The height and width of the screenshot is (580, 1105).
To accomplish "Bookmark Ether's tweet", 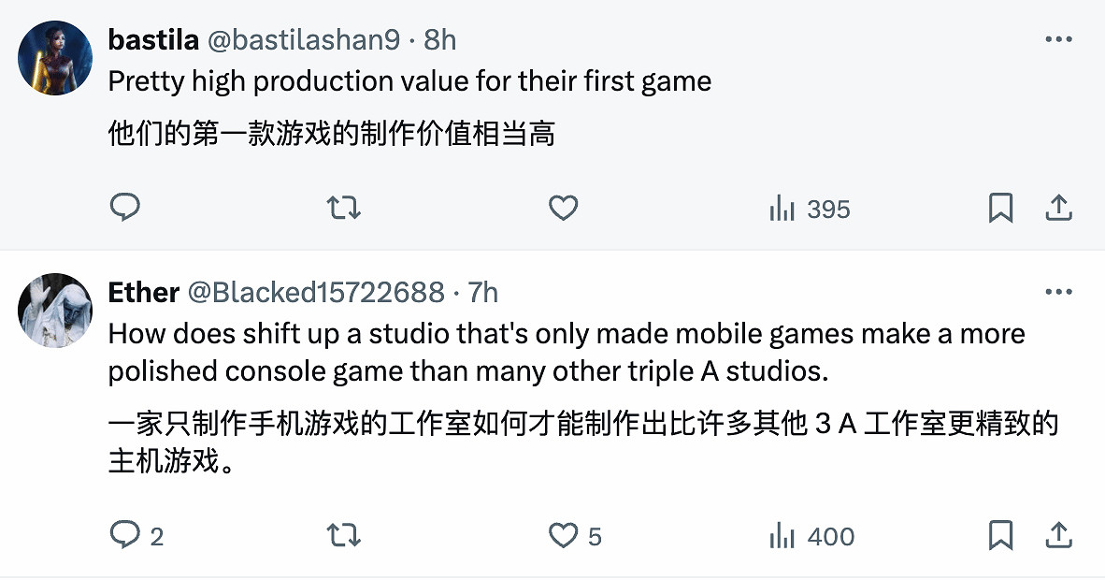I will click(x=1000, y=535).
